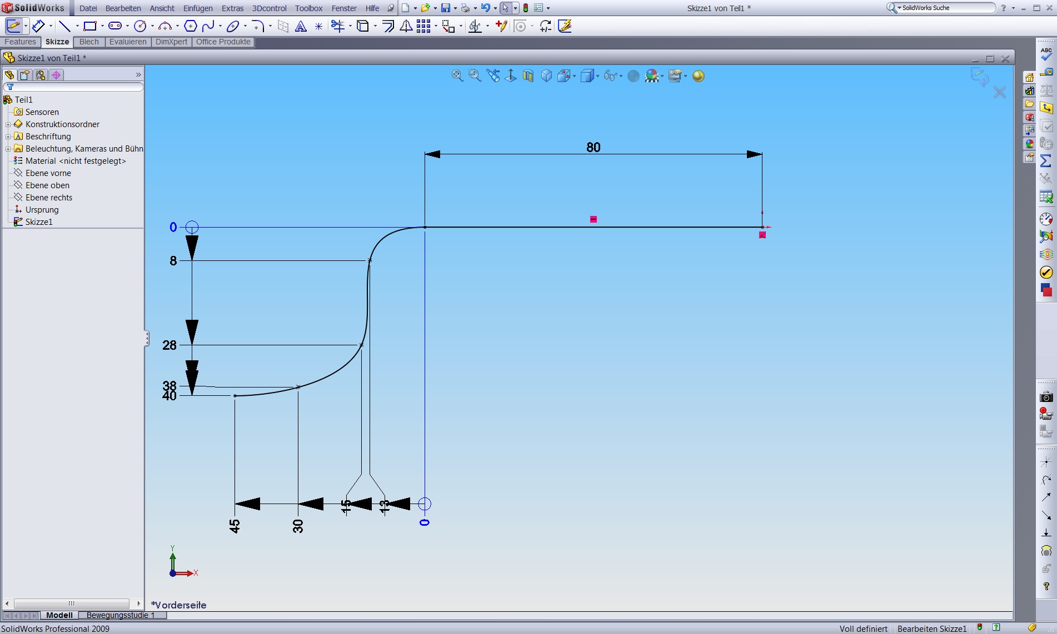The width and height of the screenshot is (1057, 634).
Task: Click the feature tree filter field
Action: point(76,87)
